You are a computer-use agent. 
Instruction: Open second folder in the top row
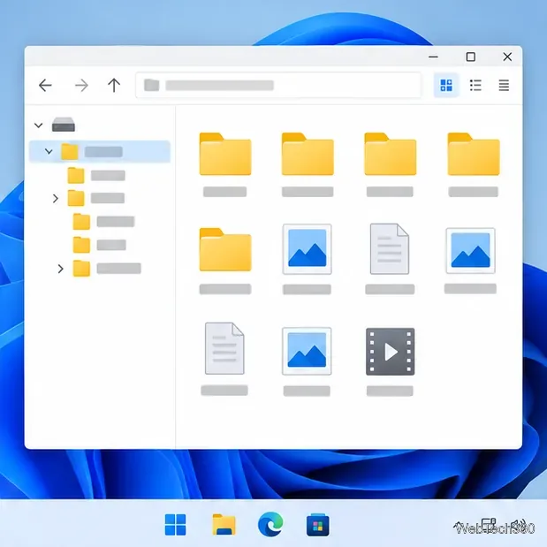pos(308,154)
